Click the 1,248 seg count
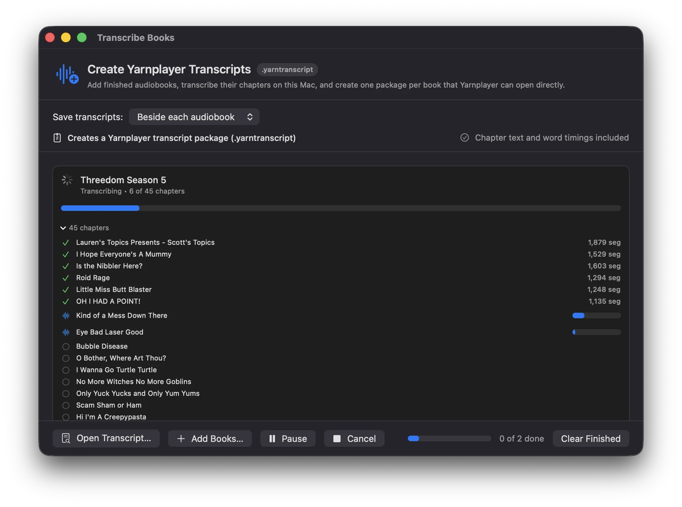 point(604,290)
